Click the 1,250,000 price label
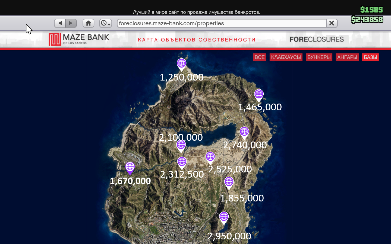This screenshot has height=244, width=391. point(182,77)
